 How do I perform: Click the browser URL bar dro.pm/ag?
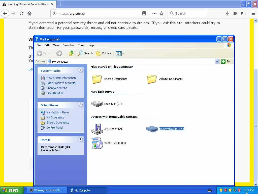[x=99, y=14]
